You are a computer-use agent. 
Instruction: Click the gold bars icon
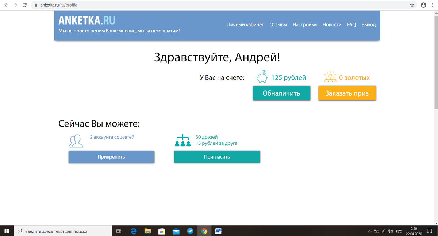pyautogui.click(x=330, y=77)
